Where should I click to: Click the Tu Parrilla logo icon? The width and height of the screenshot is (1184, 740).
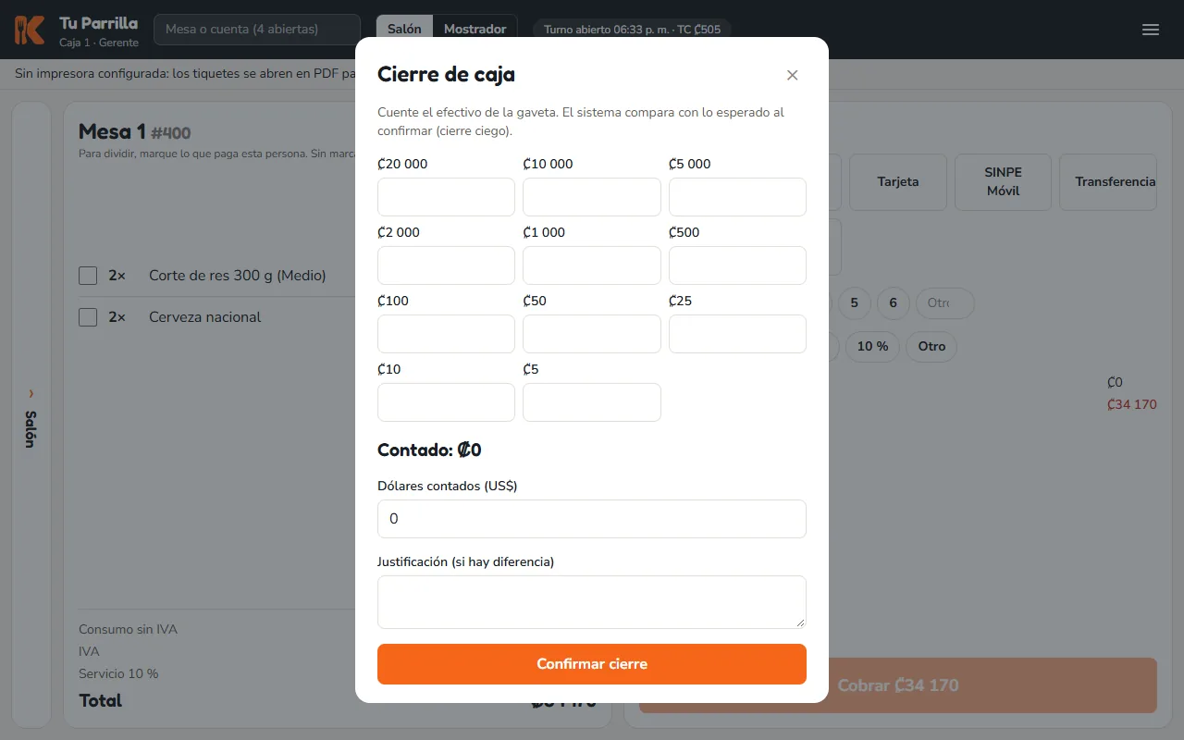[x=30, y=30]
